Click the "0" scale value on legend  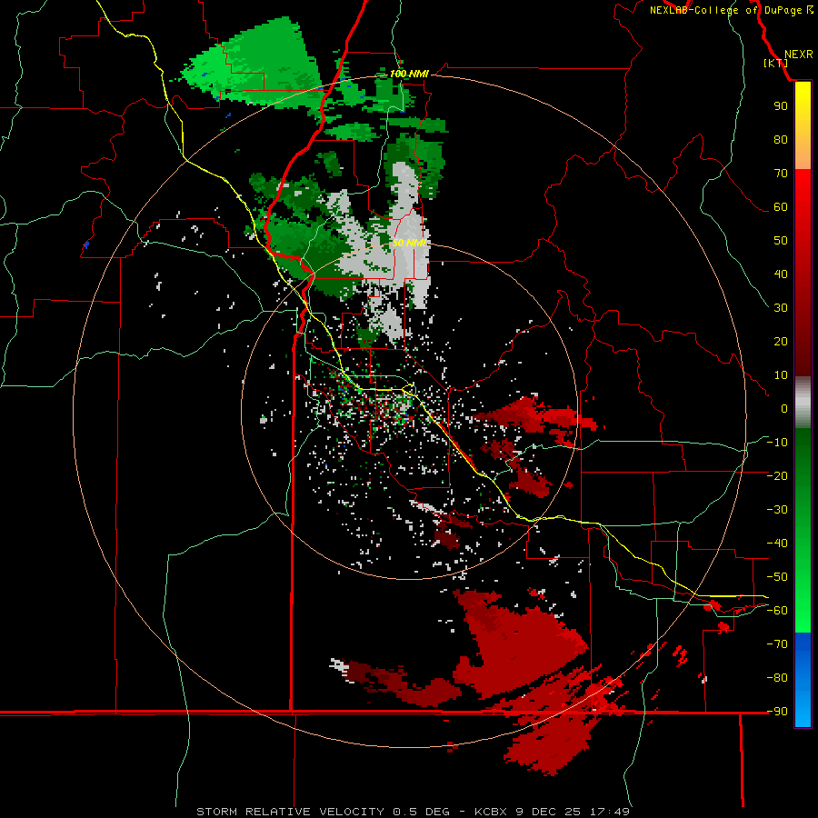point(784,408)
